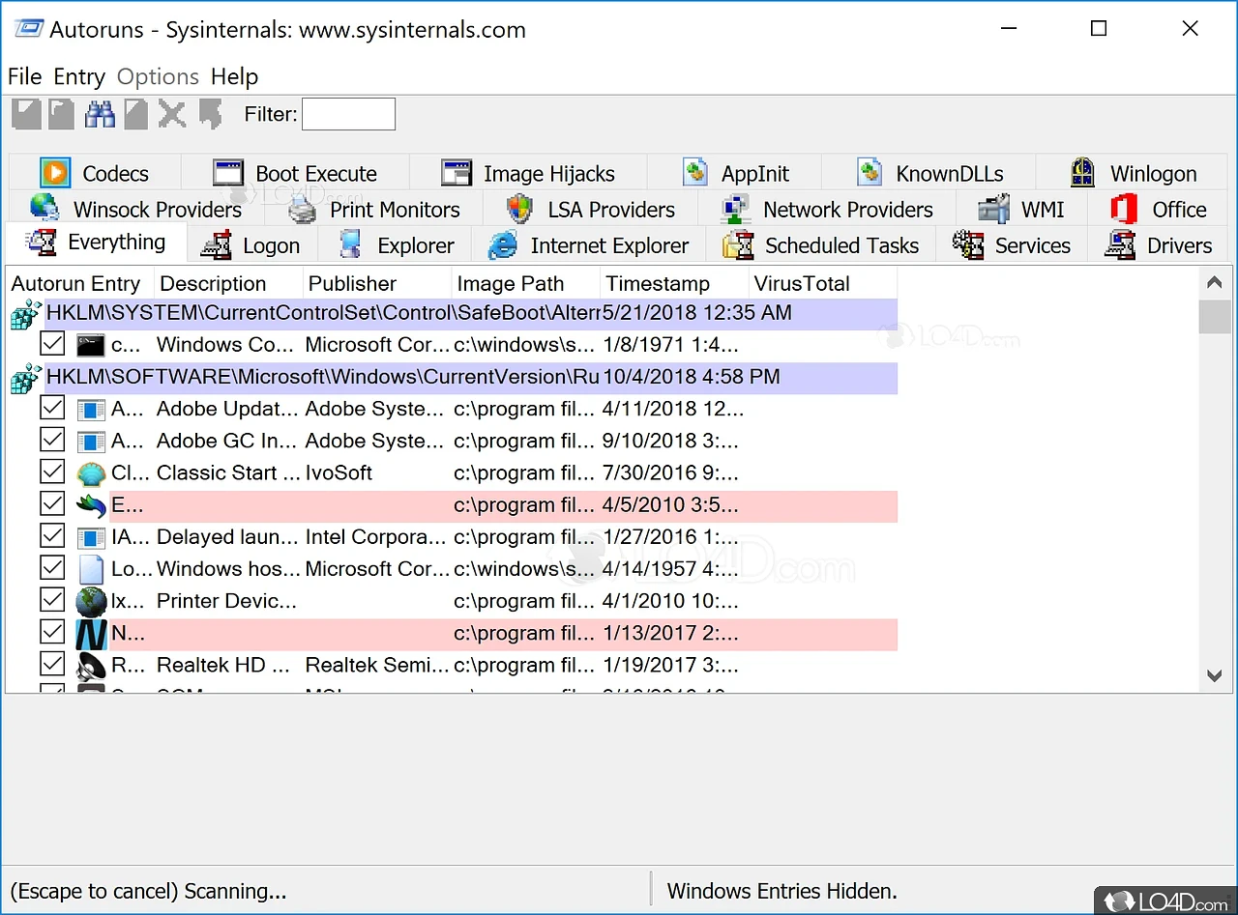
Task: Open the File menu
Action: (24, 76)
